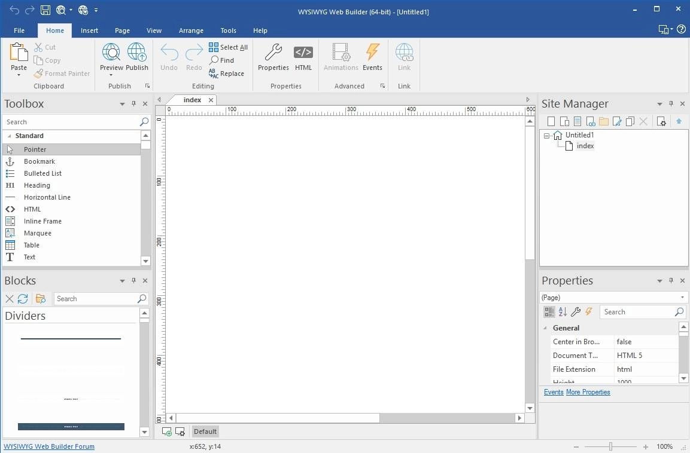690x453 pixels.
Task: Open Site Manager panel options dropdown arrow
Action: pyautogui.click(x=659, y=104)
